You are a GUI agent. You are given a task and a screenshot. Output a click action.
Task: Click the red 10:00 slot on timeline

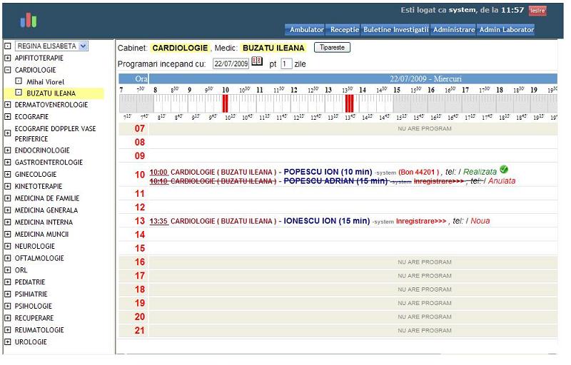(x=225, y=103)
